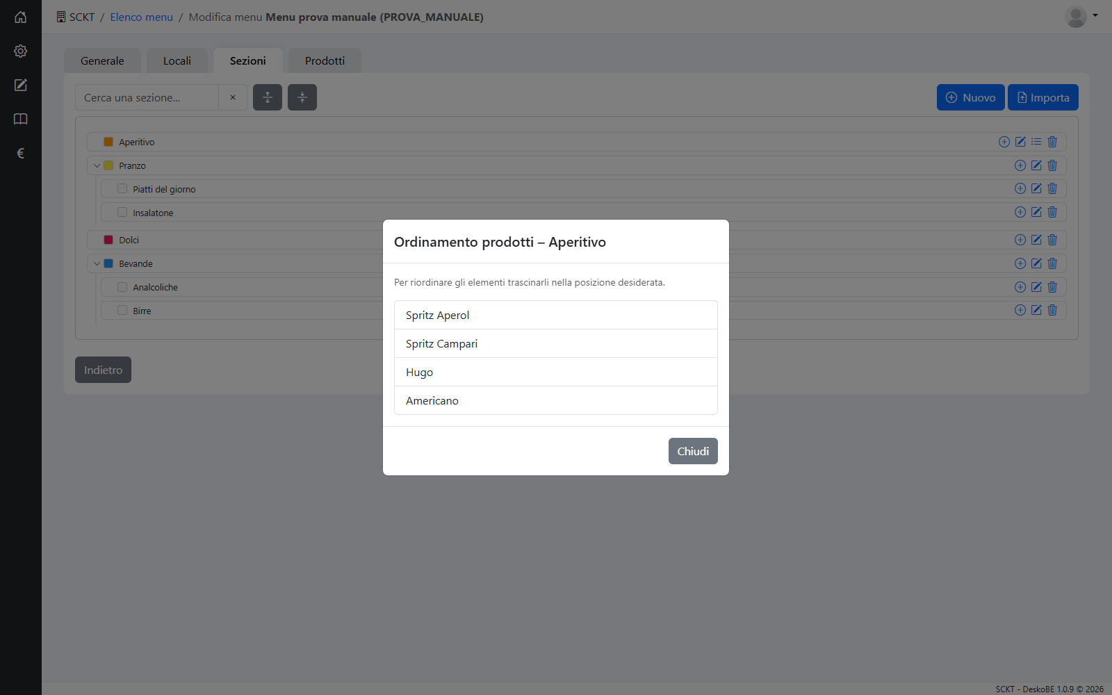Click the blue Bevande color swatch
Image resolution: width=1112 pixels, height=695 pixels.
pyautogui.click(x=108, y=263)
